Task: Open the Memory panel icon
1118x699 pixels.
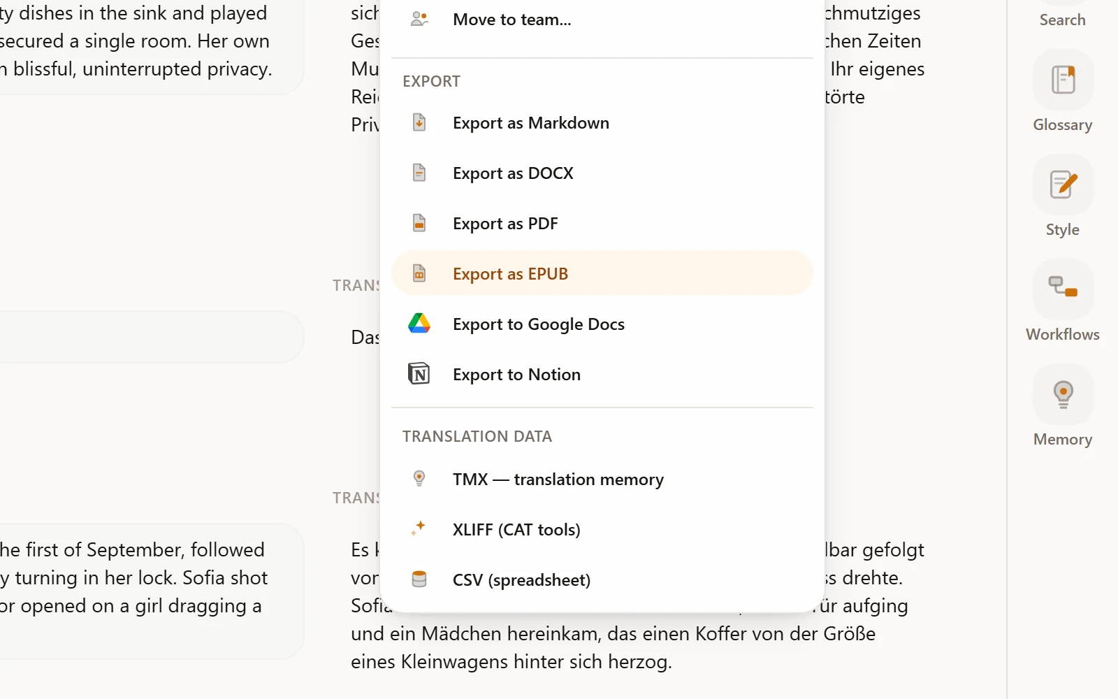Action: tap(1063, 394)
